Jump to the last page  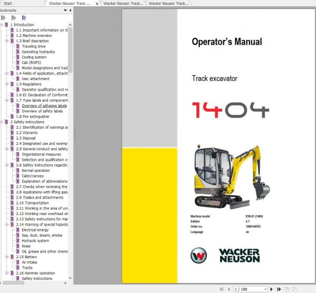click(279, 289)
